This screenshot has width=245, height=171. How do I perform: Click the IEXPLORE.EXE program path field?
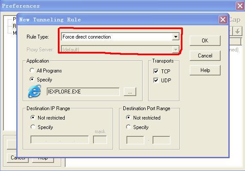pyautogui.click(x=83, y=92)
